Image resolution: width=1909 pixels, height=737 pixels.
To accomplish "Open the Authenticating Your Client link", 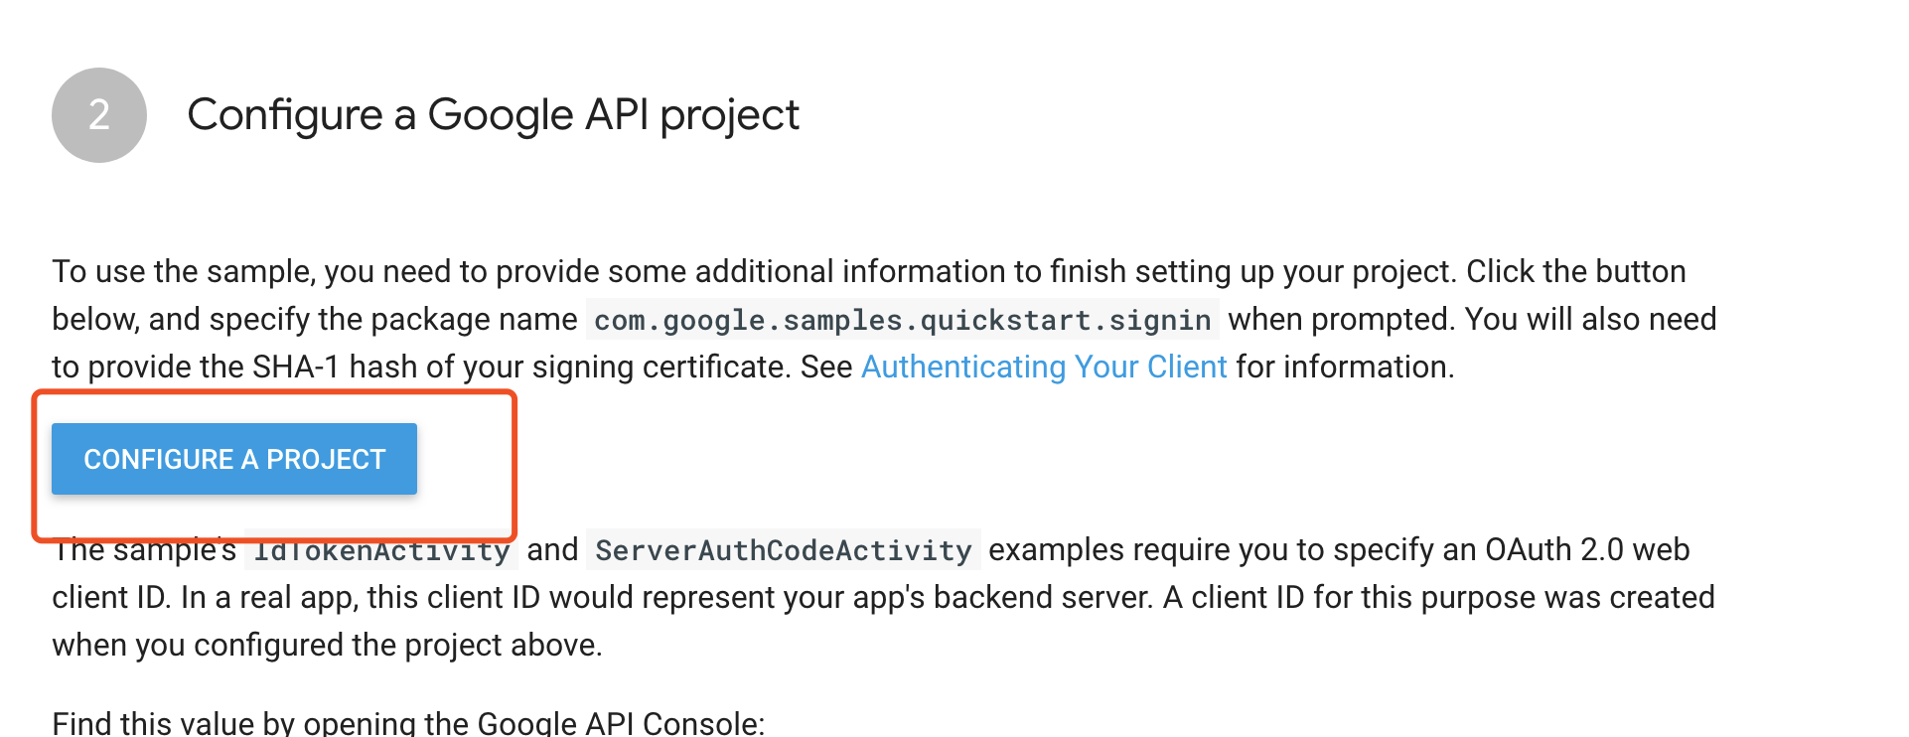I will (1044, 368).
